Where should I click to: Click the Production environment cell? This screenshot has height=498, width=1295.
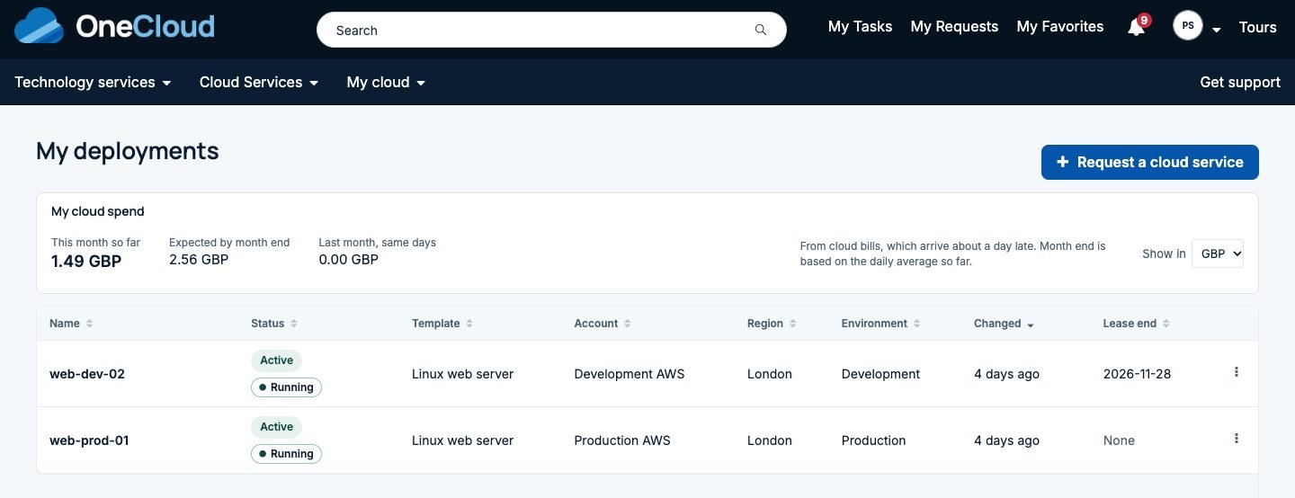click(873, 440)
